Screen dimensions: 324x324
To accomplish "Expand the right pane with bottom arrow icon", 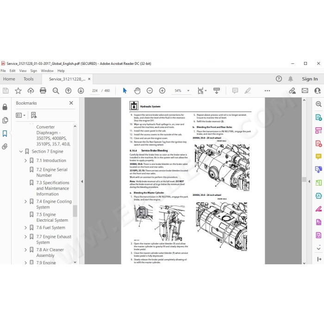I will [319, 259].
